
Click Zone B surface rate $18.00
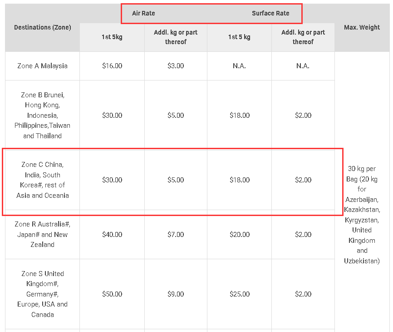[x=240, y=115]
